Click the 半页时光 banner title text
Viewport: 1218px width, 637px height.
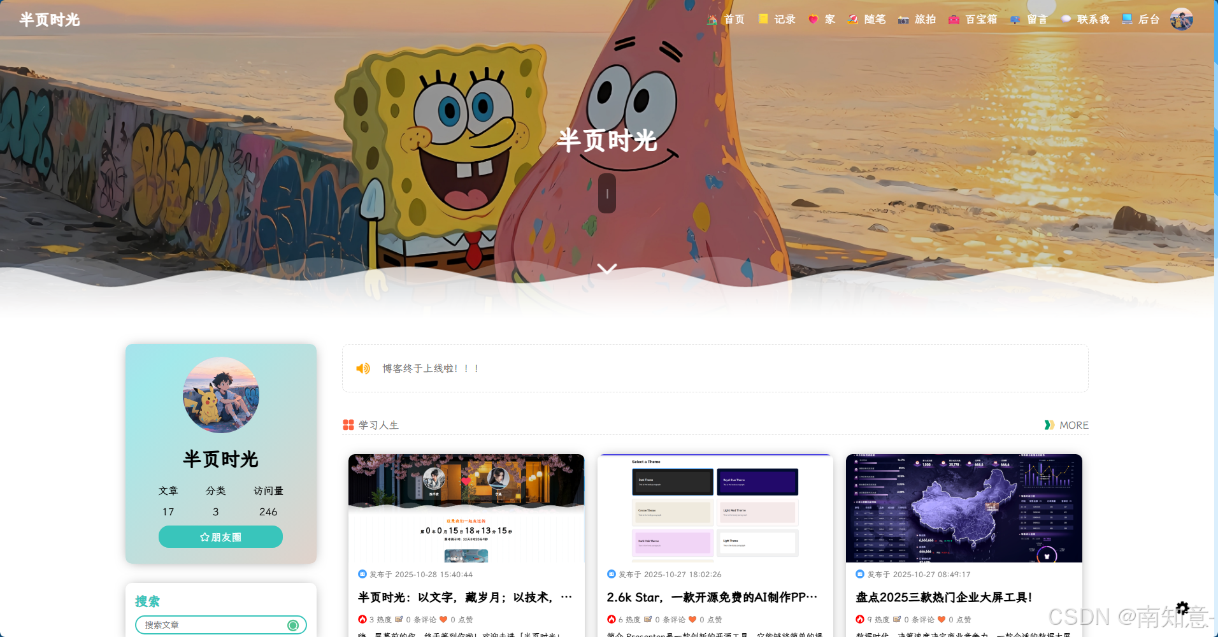coord(607,140)
